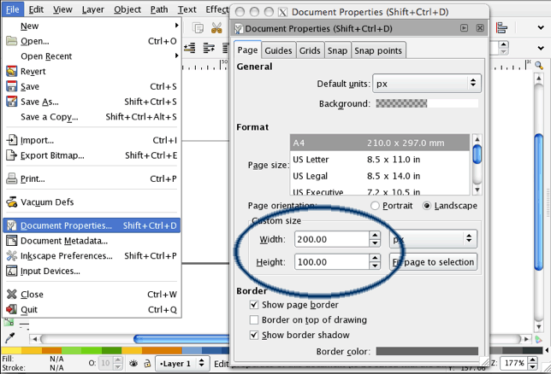Screen dimensions: 551x374
Task: Click the Copy toolbar icon
Action: (x=198, y=27)
